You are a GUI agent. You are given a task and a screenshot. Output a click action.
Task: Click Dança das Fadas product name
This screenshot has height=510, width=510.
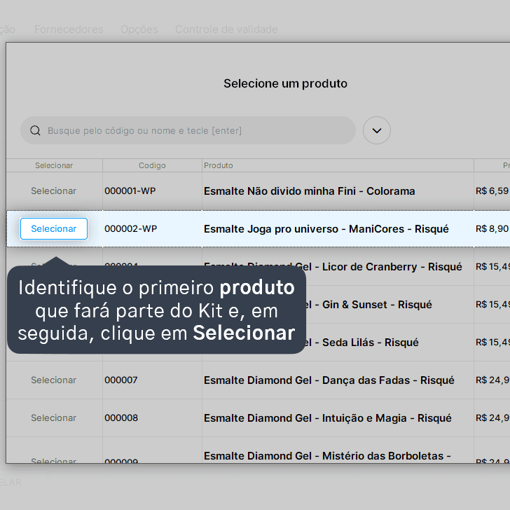click(329, 380)
